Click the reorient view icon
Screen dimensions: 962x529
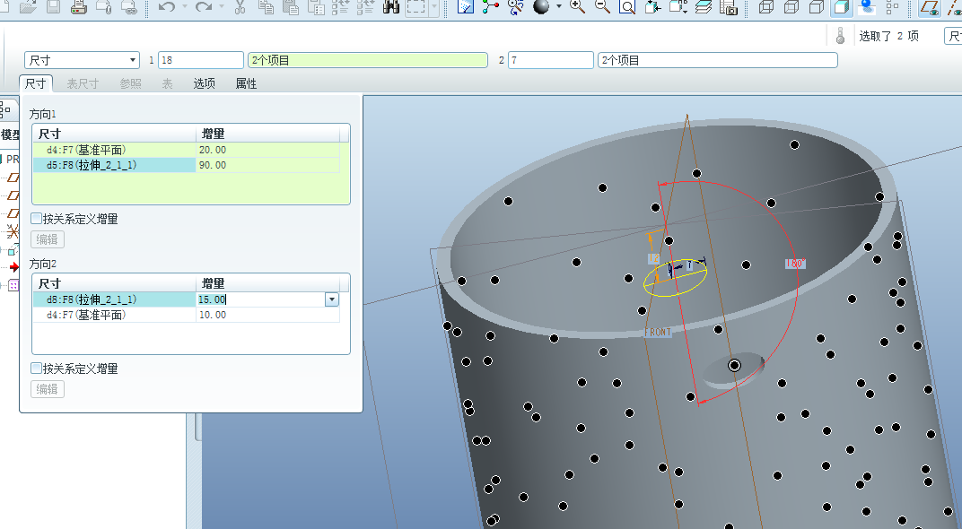point(652,7)
